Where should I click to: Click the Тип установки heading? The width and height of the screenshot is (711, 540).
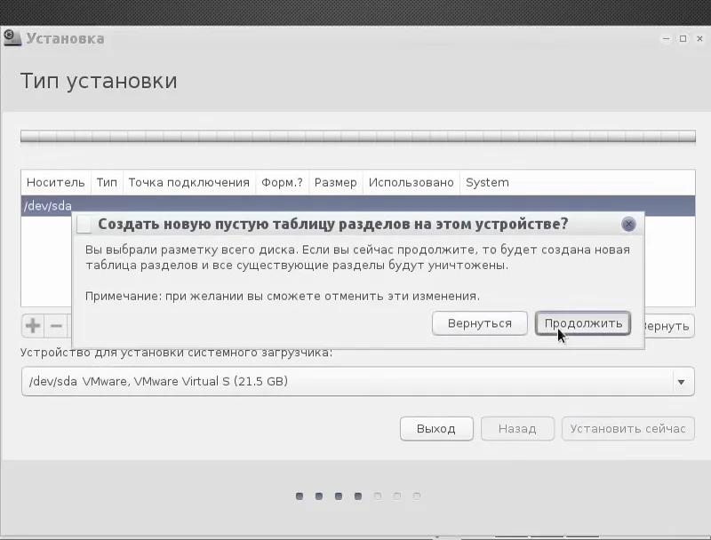[99, 81]
